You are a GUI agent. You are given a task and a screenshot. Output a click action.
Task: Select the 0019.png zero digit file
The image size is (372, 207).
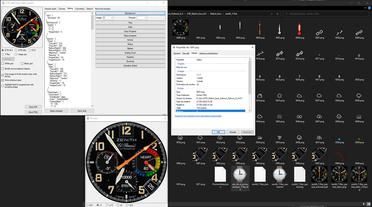coord(359,55)
